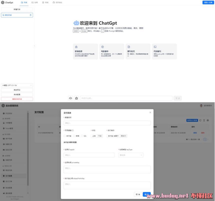The width and height of the screenshot is (215, 201).
Task: Open table column settings gear icon
Action: coord(208,120)
